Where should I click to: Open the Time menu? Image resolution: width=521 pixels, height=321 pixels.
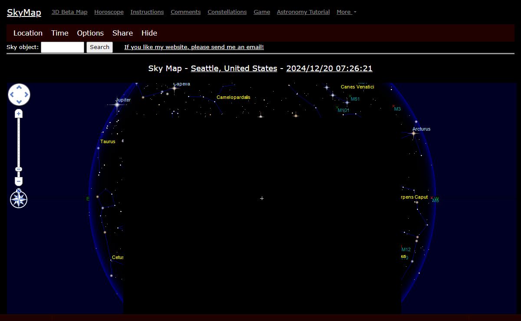(x=60, y=33)
